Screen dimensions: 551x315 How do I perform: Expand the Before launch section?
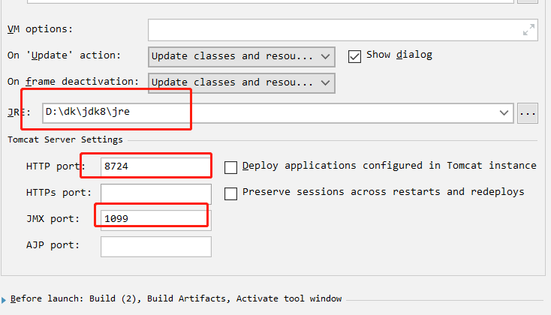5,299
